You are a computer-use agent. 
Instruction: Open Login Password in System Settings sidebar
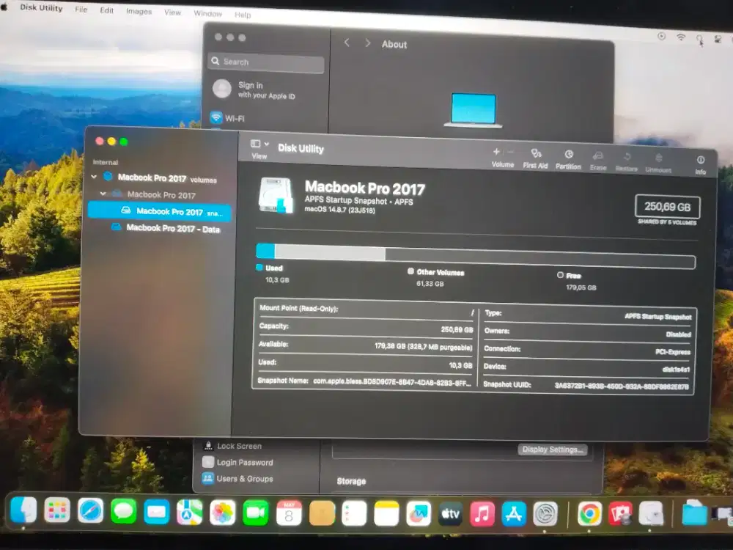click(x=237, y=462)
